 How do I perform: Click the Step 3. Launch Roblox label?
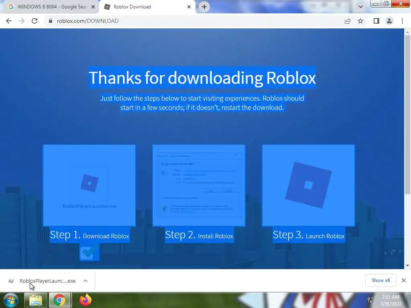tap(309, 235)
